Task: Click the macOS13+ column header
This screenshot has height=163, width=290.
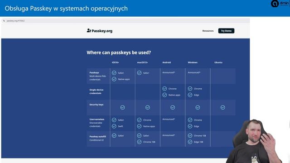Action: 142,62
